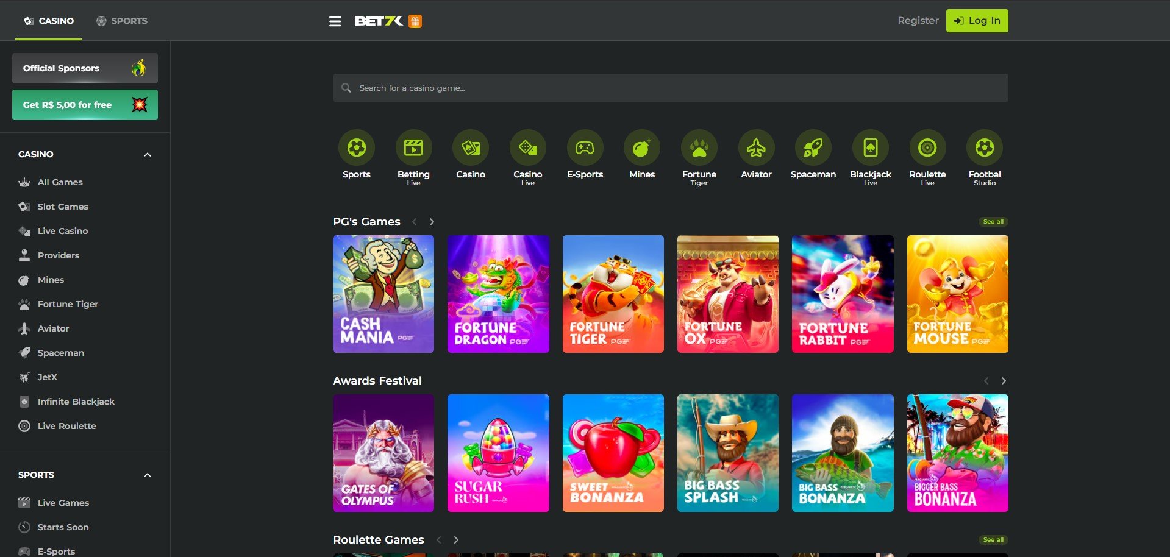The image size is (1170, 557).
Task: Open Slot Games in sidebar menu
Action: [x=63, y=207]
